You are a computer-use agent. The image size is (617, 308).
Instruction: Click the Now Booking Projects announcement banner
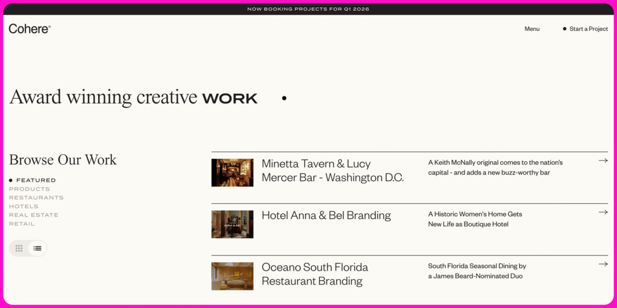pyautogui.click(x=308, y=9)
